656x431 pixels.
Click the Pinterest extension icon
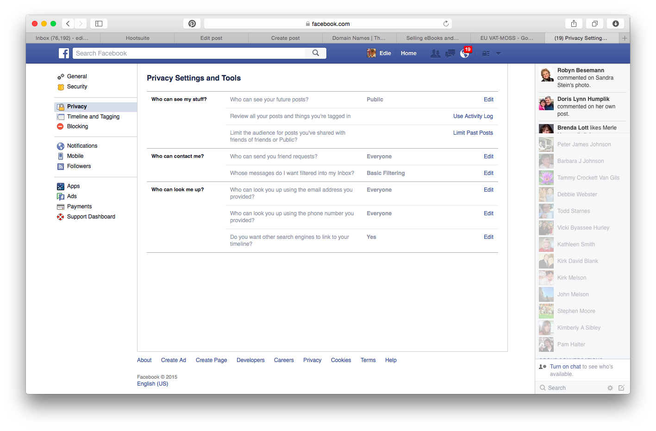pos(192,24)
